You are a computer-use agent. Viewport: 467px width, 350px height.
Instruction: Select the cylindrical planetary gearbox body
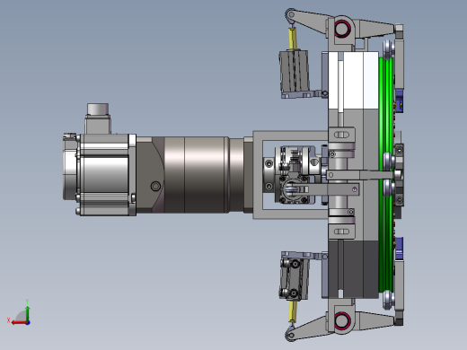(196, 175)
